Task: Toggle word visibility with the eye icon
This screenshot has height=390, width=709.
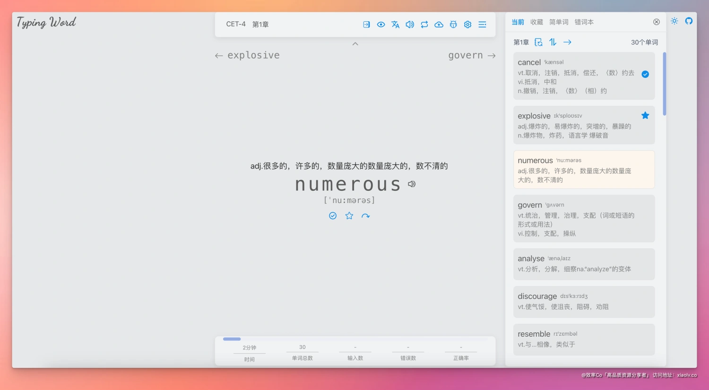Action: pyautogui.click(x=380, y=25)
